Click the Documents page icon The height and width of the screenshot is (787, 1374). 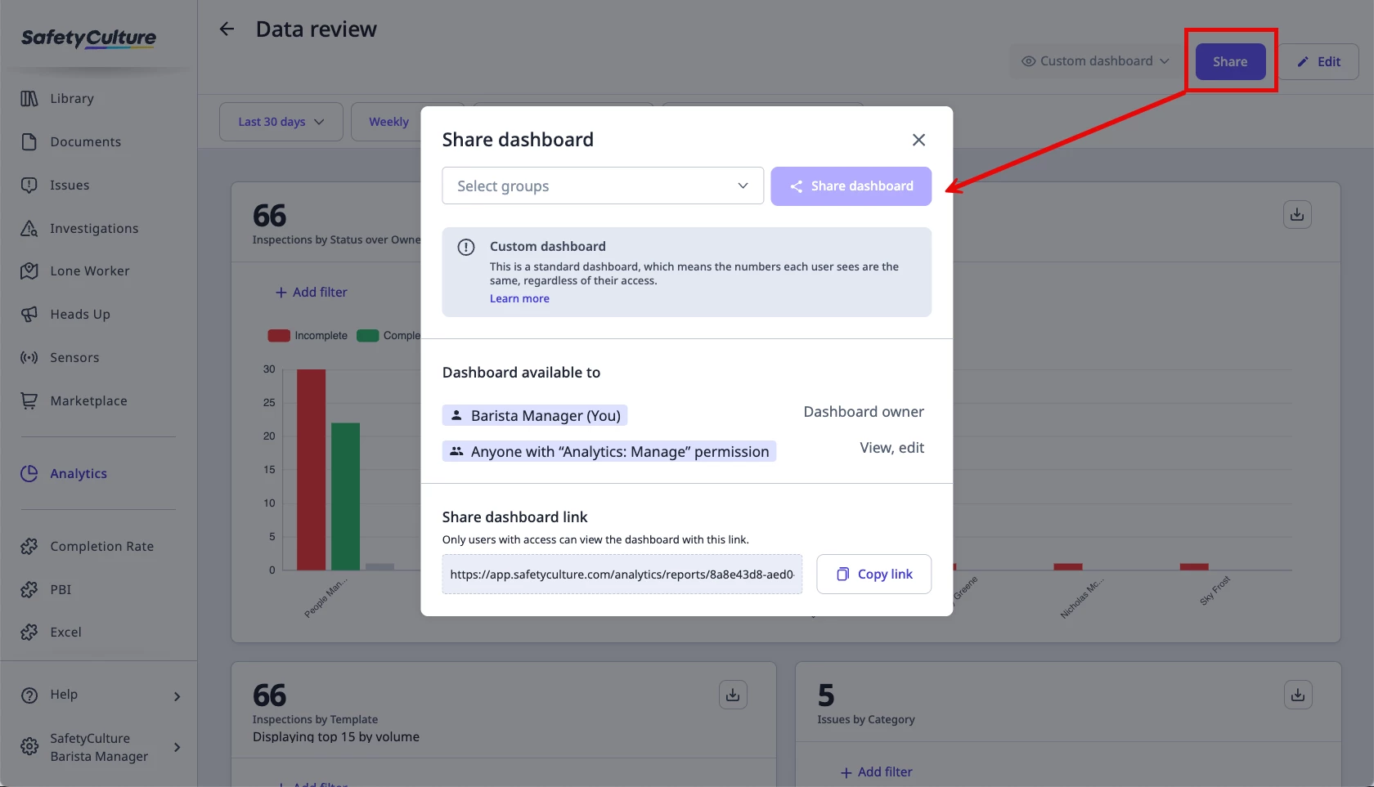pyautogui.click(x=29, y=142)
